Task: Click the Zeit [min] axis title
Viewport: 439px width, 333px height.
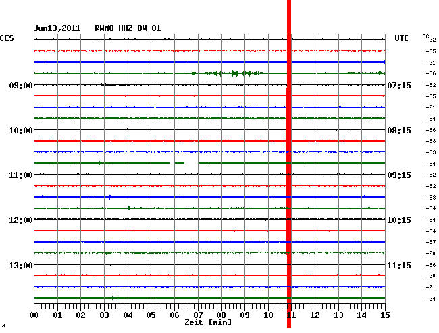Action: click(208, 322)
